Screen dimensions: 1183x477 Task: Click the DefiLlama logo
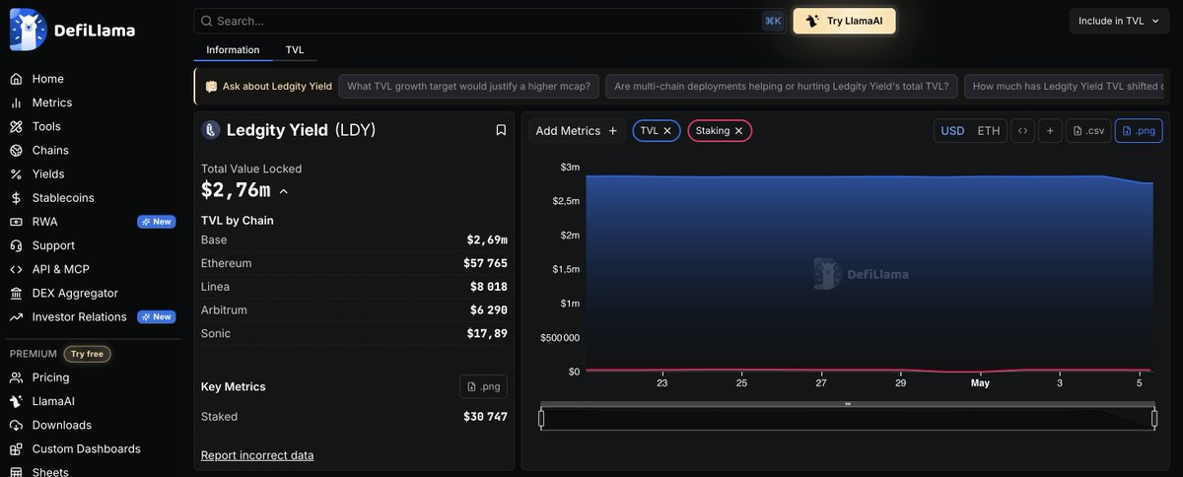point(72,30)
